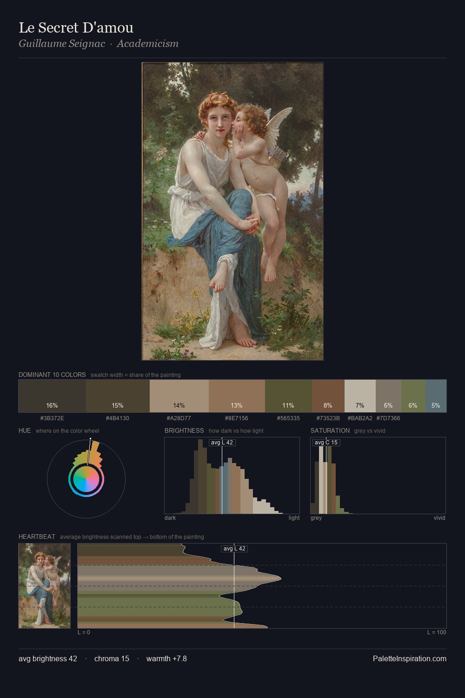
Task: Click the 'dark' axis label
Action: coord(170,518)
